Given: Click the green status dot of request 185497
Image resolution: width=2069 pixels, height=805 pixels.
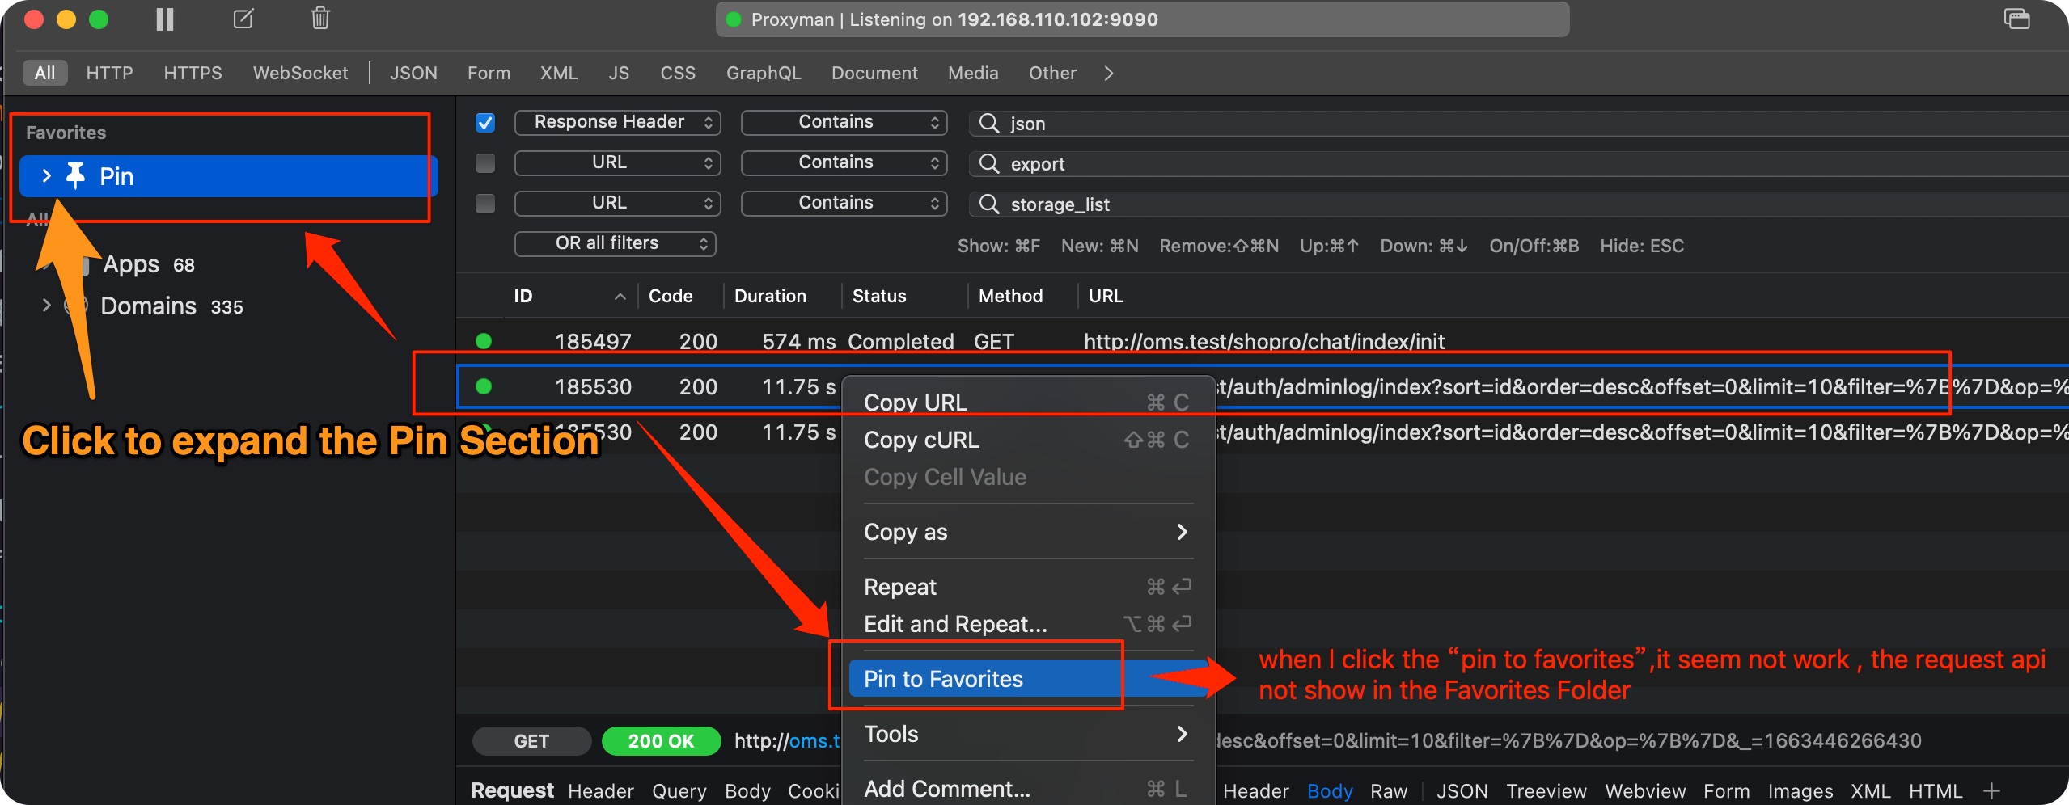Looking at the screenshot, I should coord(484,341).
